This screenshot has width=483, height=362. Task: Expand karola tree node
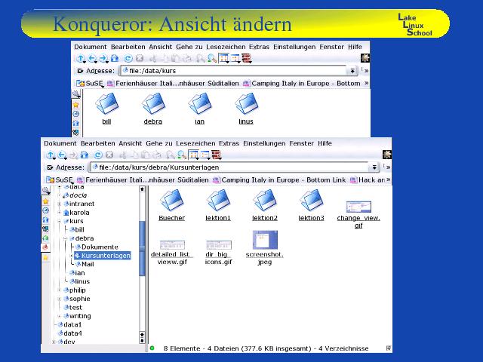(59, 213)
